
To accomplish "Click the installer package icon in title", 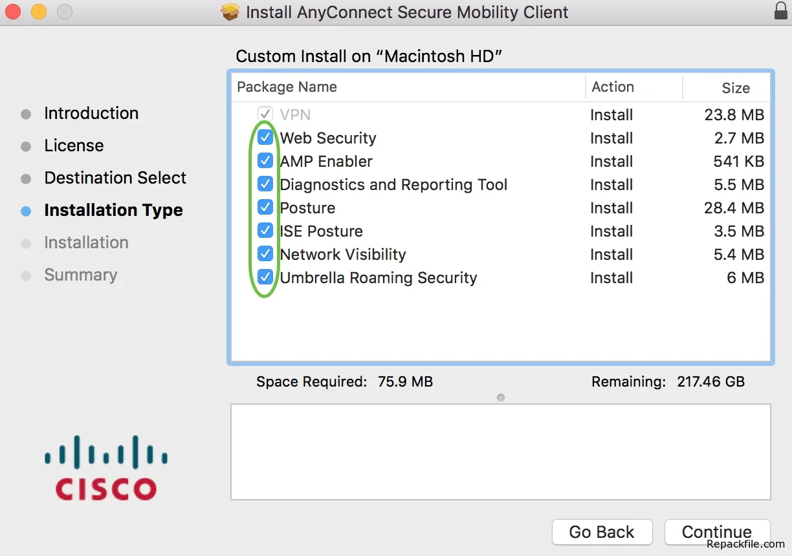I will click(x=230, y=12).
